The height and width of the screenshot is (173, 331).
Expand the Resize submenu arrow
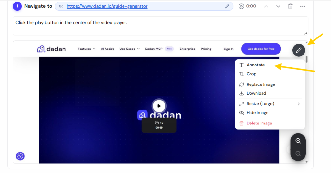click(299, 104)
